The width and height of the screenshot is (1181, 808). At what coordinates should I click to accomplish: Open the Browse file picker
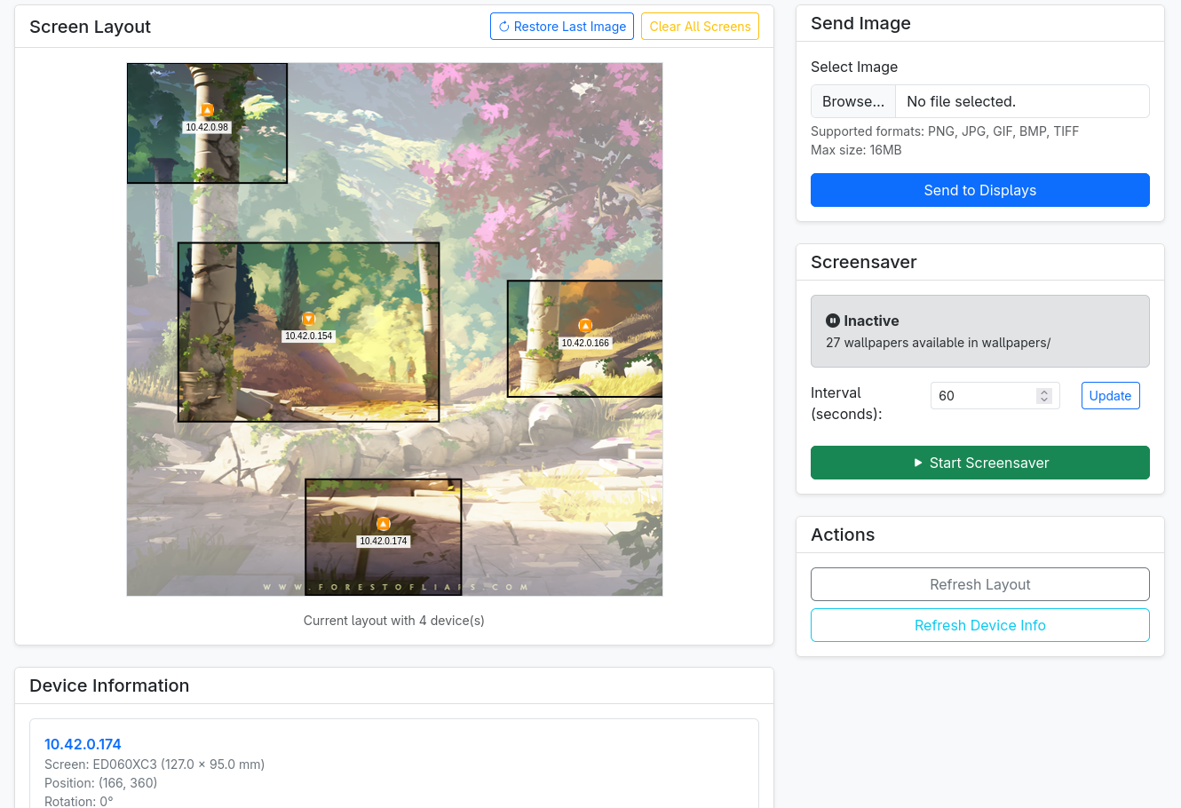[x=853, y=101]
